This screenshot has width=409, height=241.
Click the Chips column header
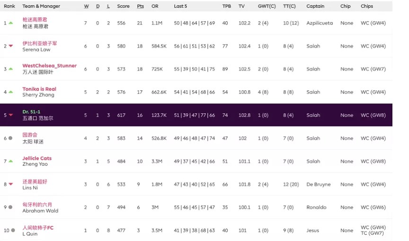366,6
